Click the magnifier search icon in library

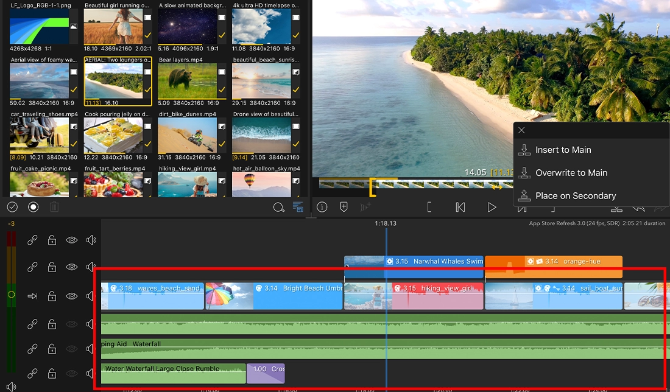coord(279,208)
